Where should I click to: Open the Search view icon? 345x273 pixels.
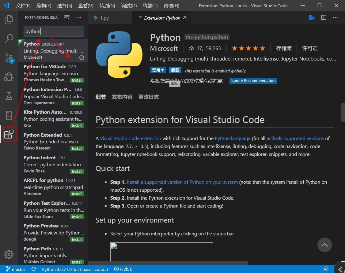tap(9, 39)
